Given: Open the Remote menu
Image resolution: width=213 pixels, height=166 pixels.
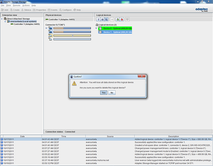Looking at the screenshot, I should (x=17, y=5).
